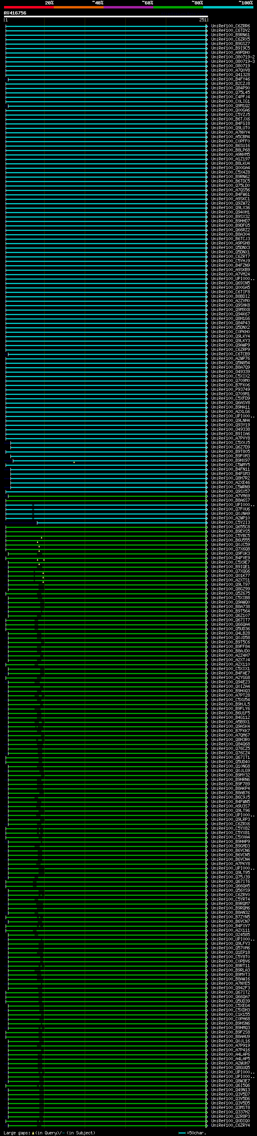Open hit UniRef100_A9SKC1

pos(230,199)
